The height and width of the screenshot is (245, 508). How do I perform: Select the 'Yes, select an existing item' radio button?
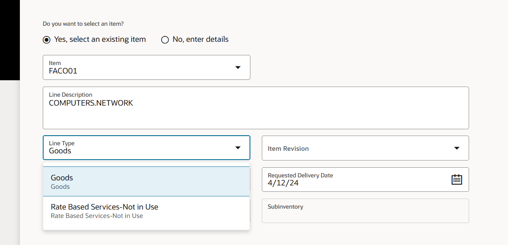[46, 39]
